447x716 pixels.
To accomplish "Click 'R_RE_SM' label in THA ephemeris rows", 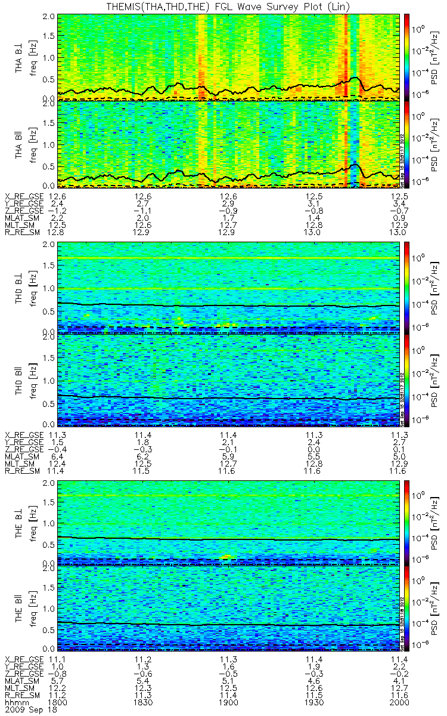I will (22, 233).
